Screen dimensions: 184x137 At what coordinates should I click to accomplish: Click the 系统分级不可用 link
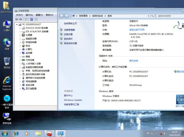[137, 30]
